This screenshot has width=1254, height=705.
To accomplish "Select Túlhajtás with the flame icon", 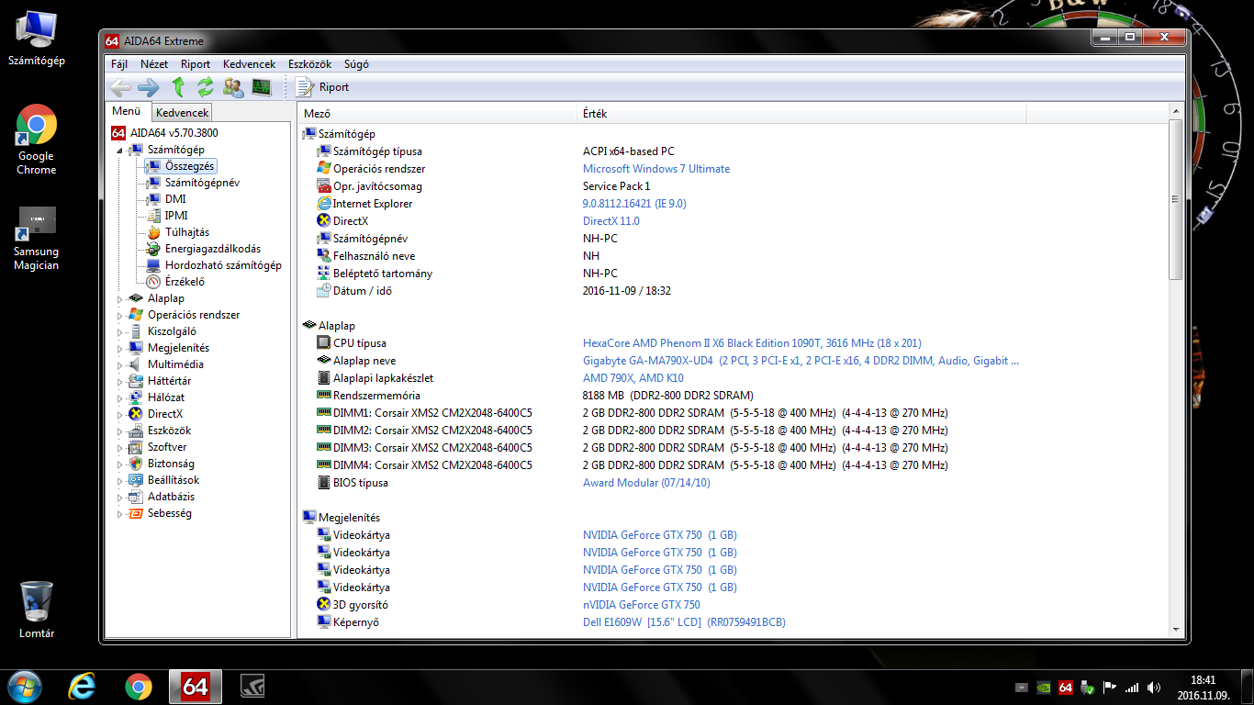I will [x=187, y=232].
